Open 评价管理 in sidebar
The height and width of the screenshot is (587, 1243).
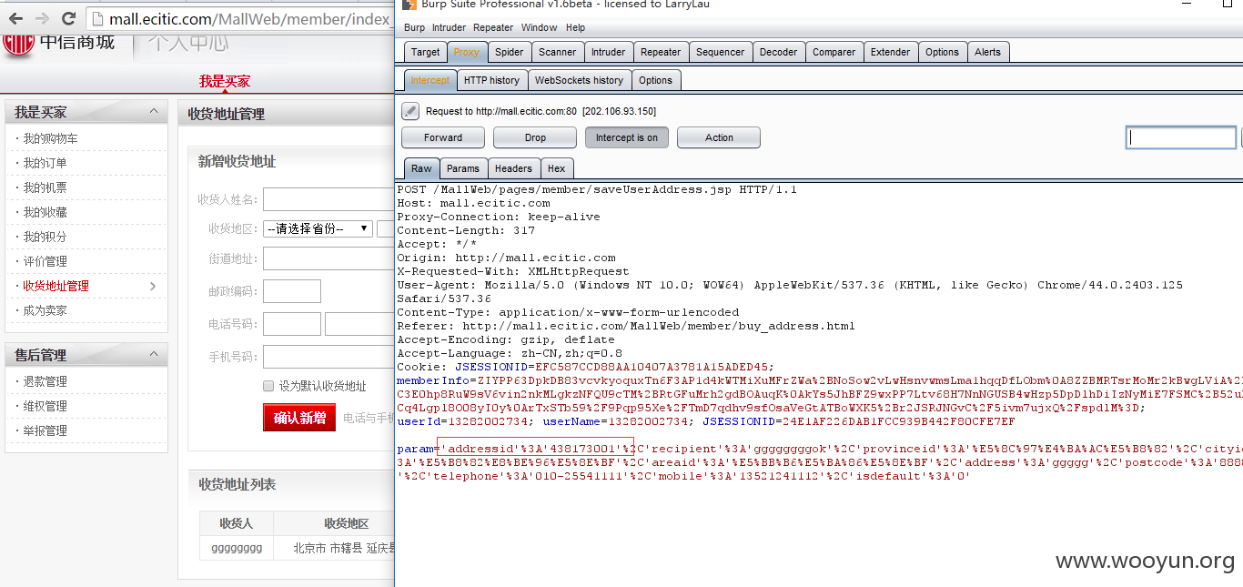tap(45, 261)
